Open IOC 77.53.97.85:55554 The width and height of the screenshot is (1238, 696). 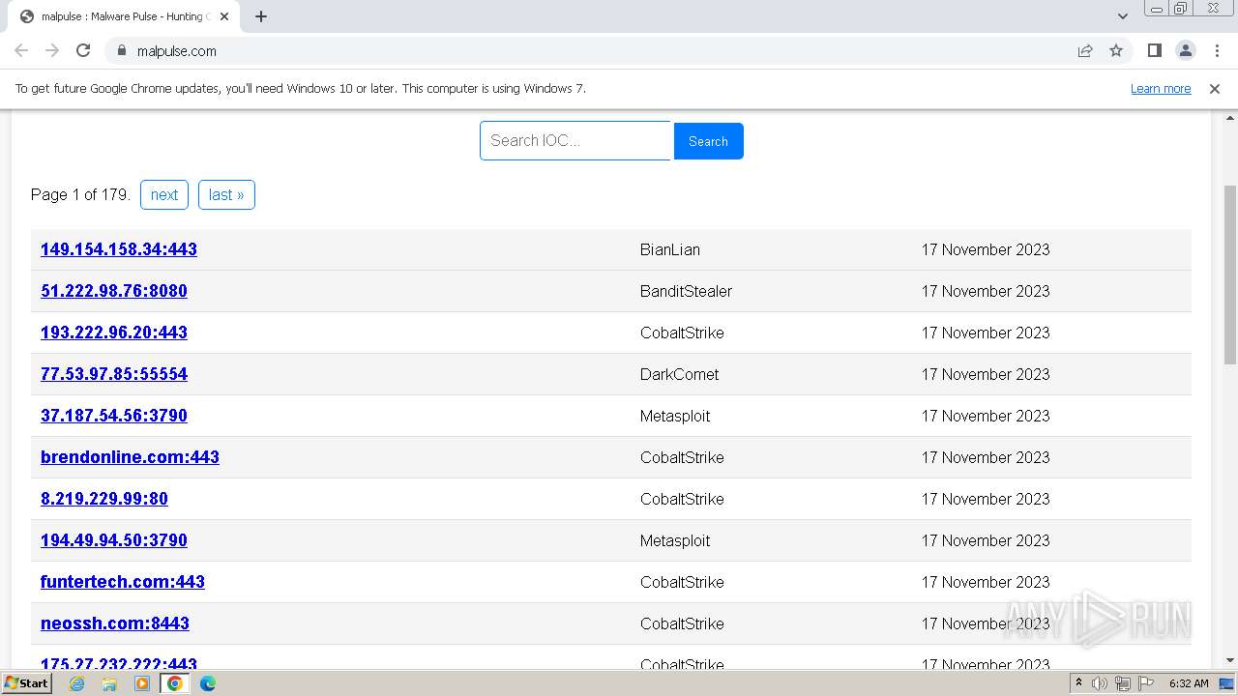click(114, 374)
